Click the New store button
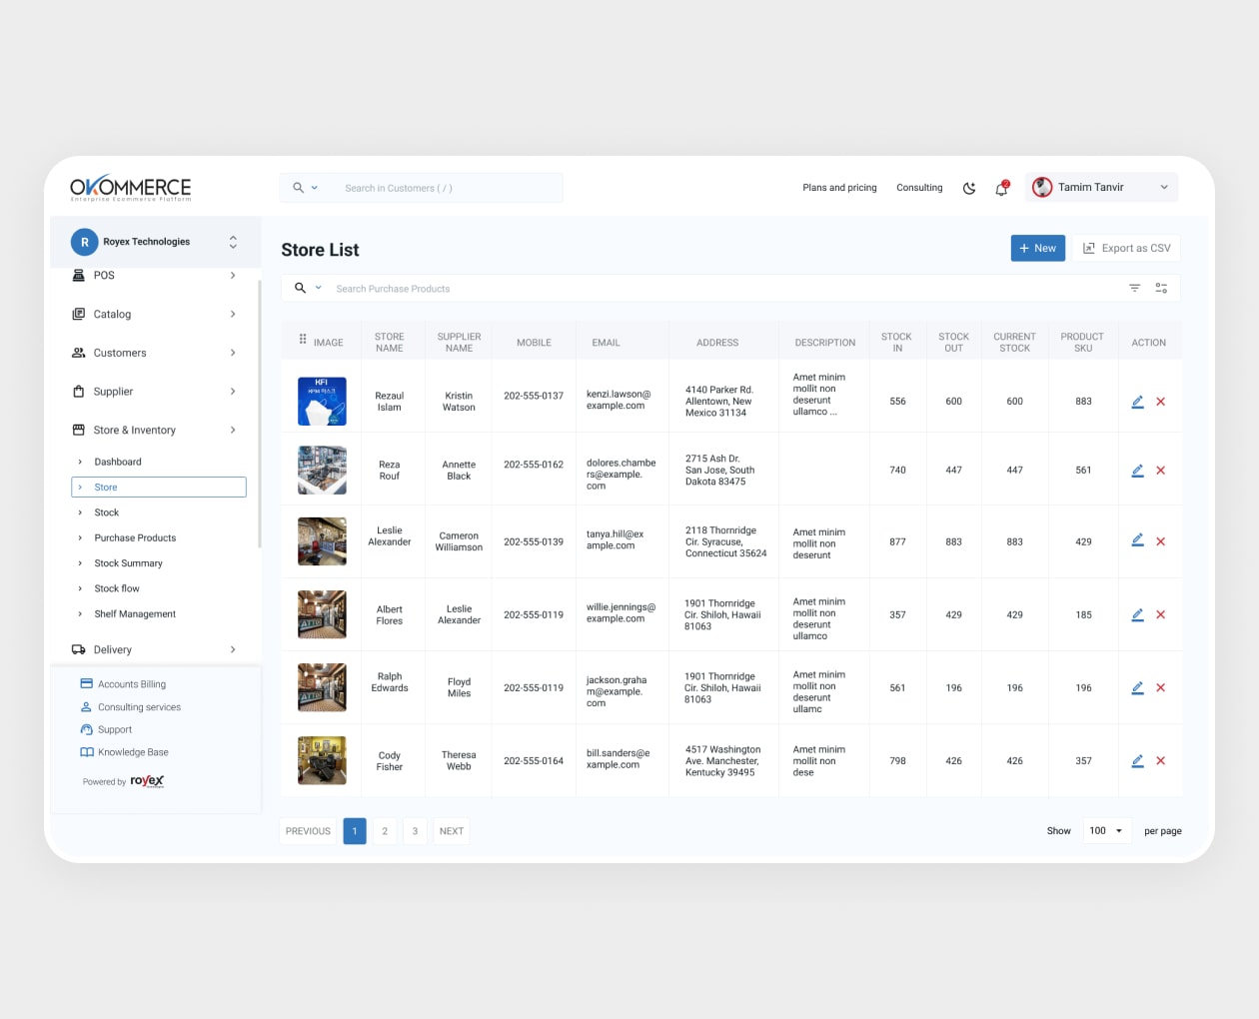Screen dimensions: 1259x1019 click(x=1037, y=249)
